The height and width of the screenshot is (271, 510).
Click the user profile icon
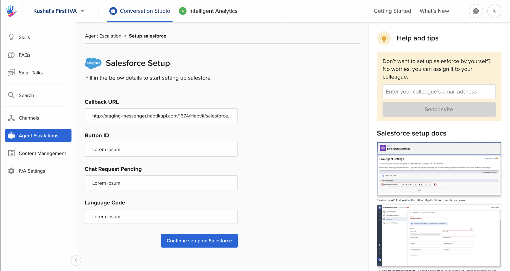[494, 11]
